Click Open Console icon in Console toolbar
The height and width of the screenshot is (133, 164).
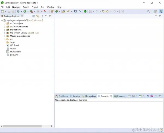point(140,96)
